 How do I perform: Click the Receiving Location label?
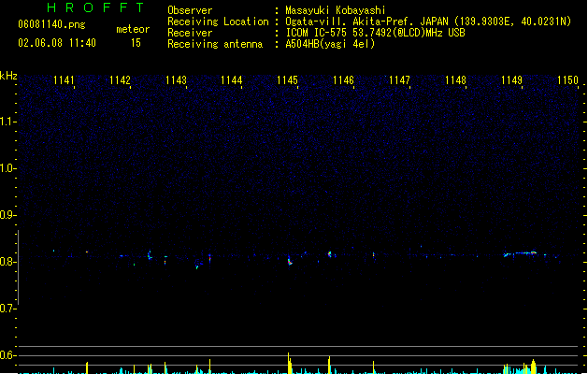point(218,22)
